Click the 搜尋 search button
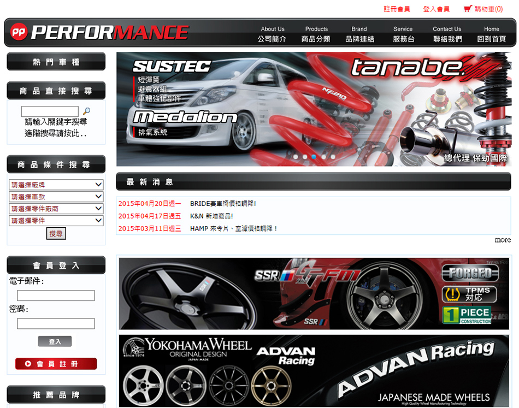 (56, 233)
